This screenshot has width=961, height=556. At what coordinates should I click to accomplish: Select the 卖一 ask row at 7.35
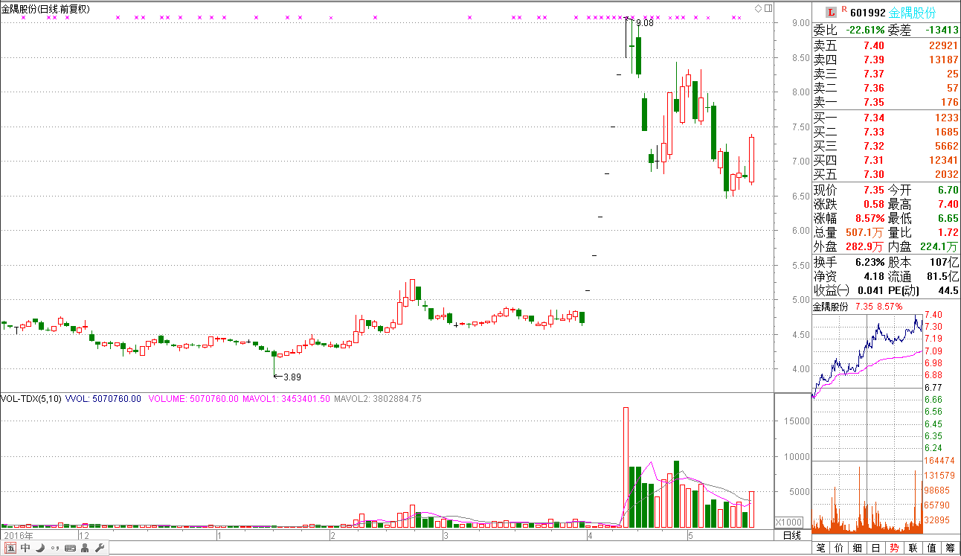tap(886, 102)
